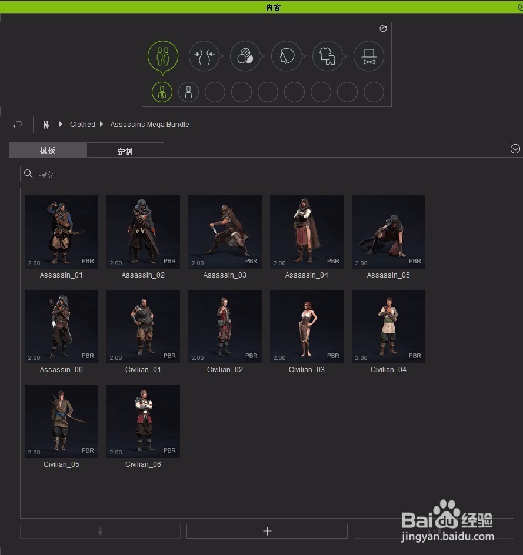This screenshot has width=523, height=555.
Task: Select the Civilian_04 thumbnail
Action: [x=388, y=326]
